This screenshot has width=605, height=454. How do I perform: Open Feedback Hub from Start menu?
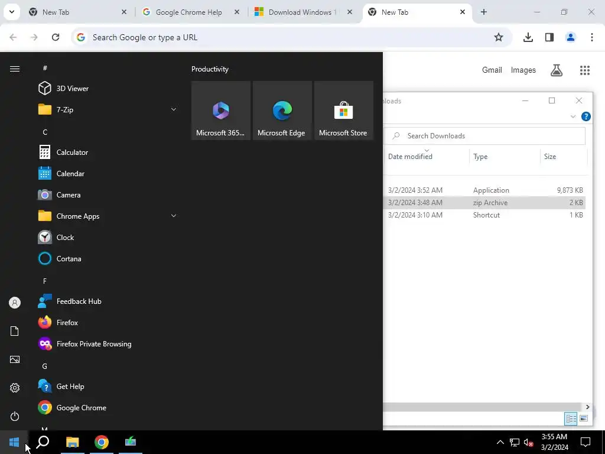pos(108,301)
